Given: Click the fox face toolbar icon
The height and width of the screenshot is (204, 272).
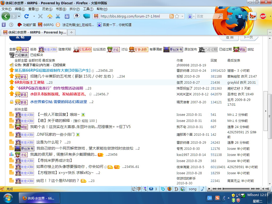Looking at the screenshot, I should coord(252,16).
